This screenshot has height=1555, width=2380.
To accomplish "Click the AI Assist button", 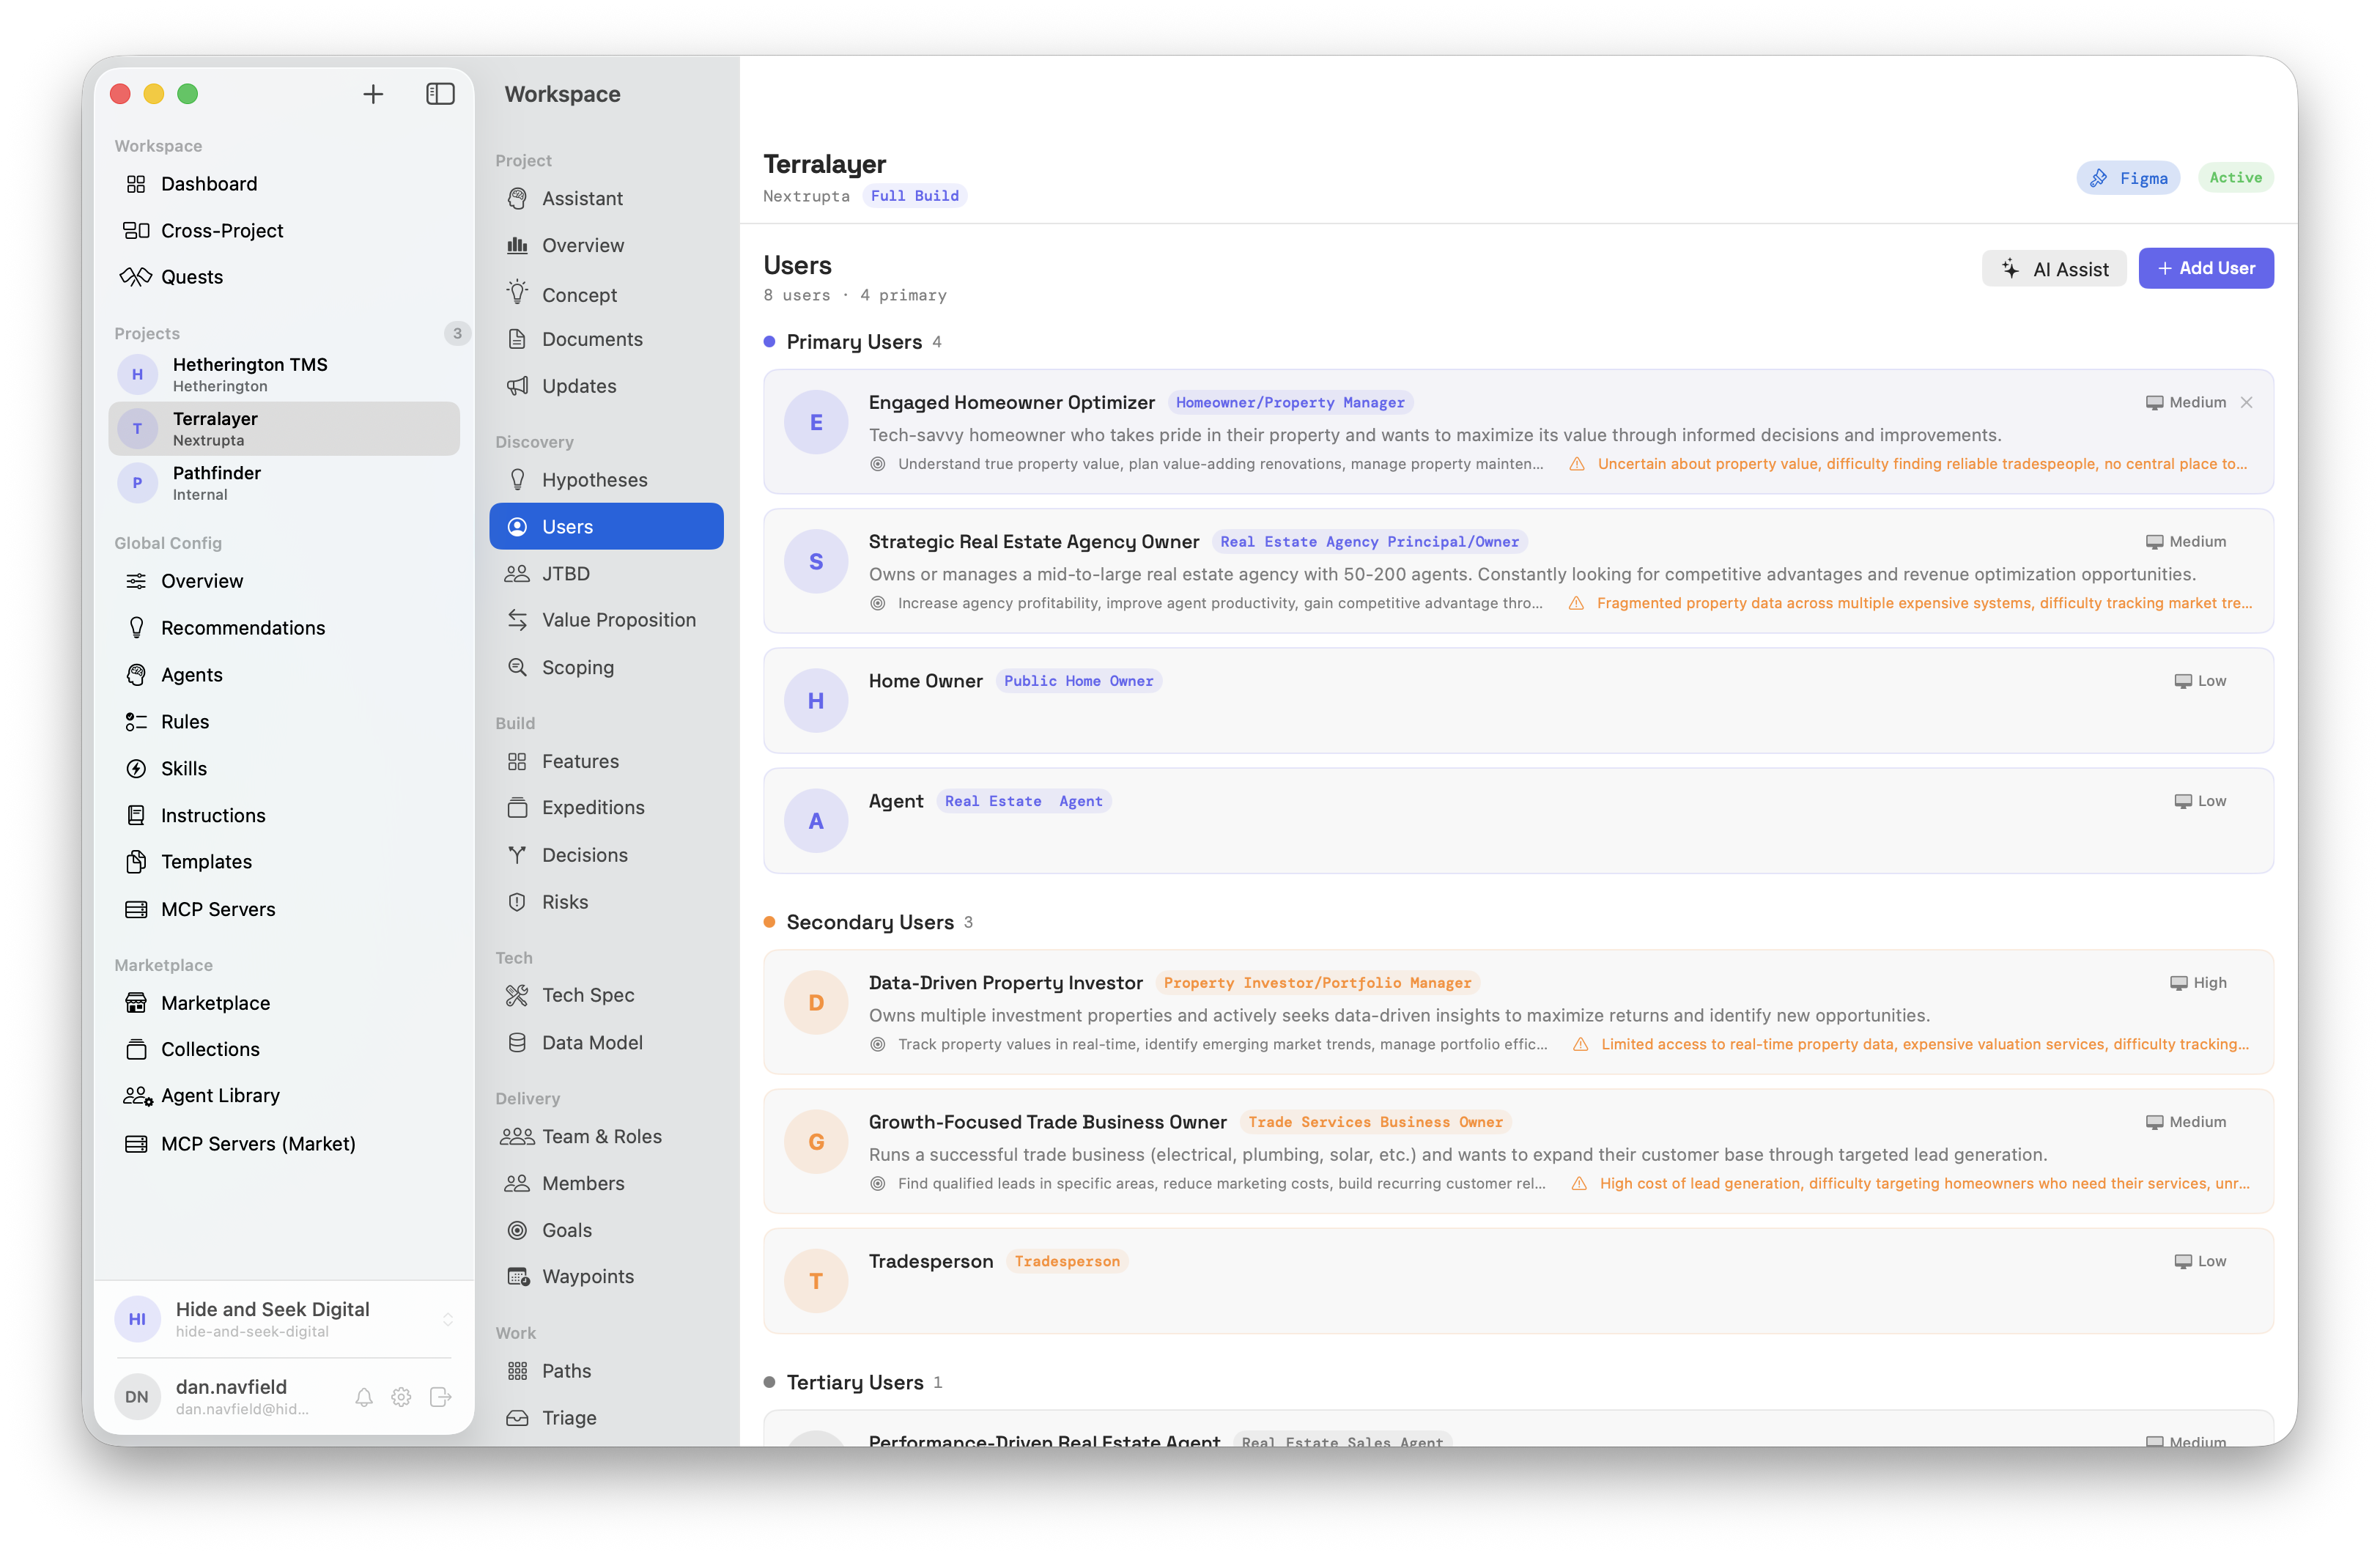I will click(x=2054, y=269).
